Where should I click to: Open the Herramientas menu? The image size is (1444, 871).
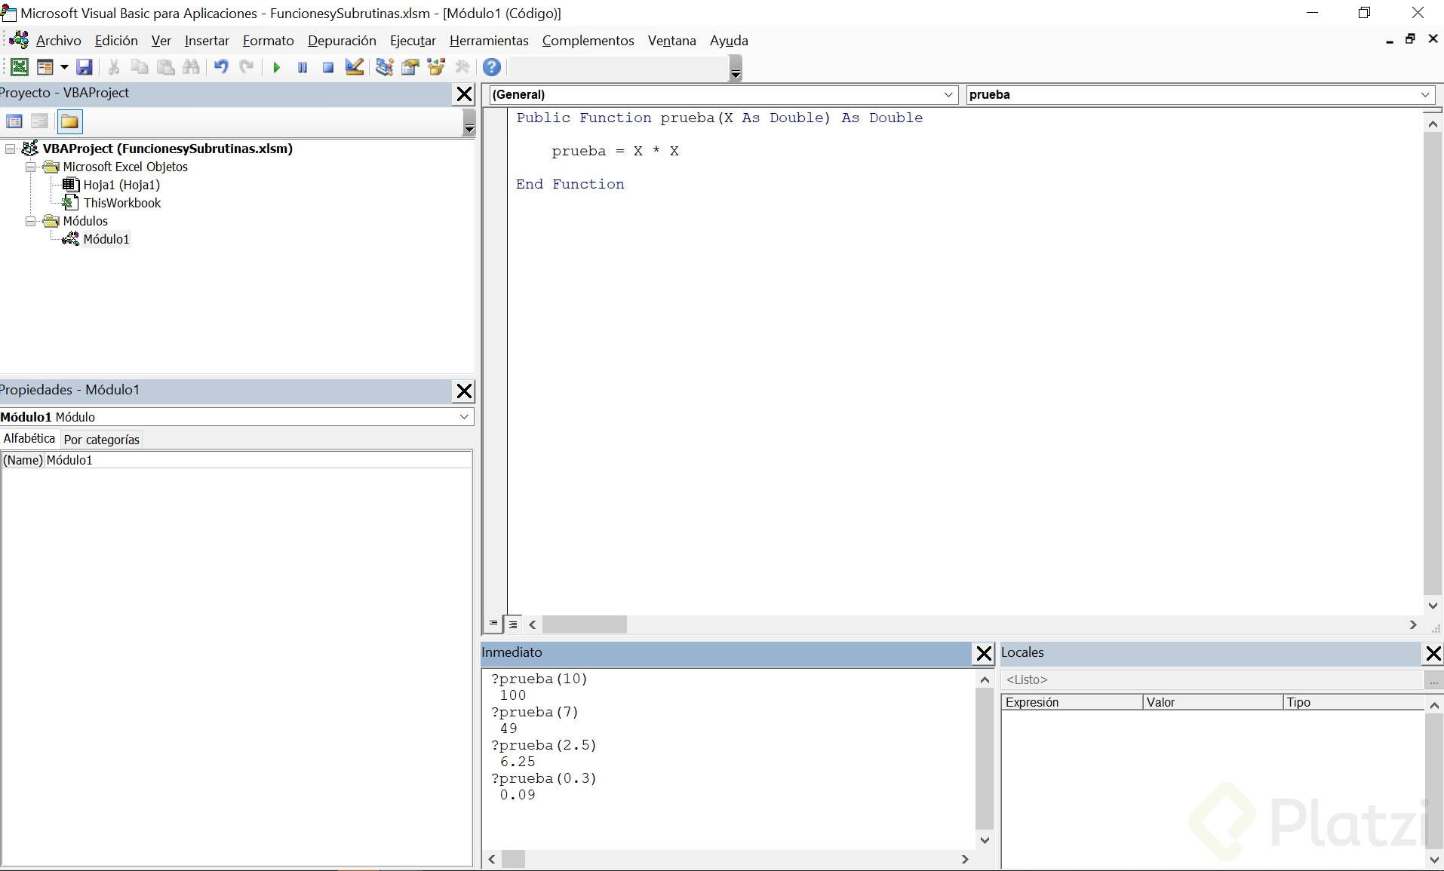pos(489,41)
